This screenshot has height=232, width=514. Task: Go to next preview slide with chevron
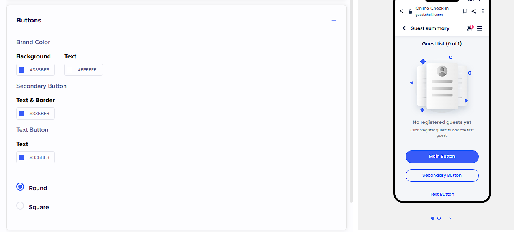(450, 218)
